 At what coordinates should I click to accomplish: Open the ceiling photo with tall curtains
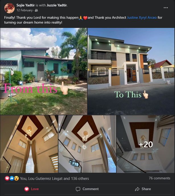point(29,144)
